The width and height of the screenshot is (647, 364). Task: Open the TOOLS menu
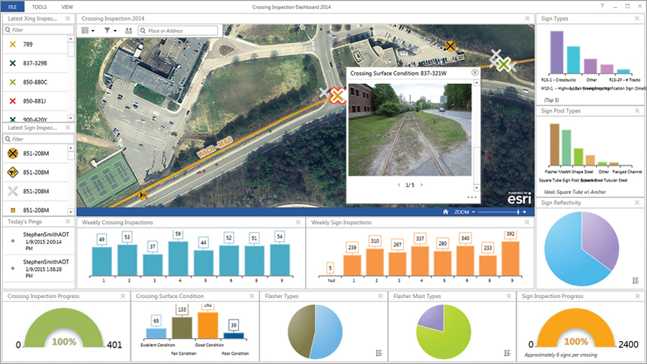[40, 7]
